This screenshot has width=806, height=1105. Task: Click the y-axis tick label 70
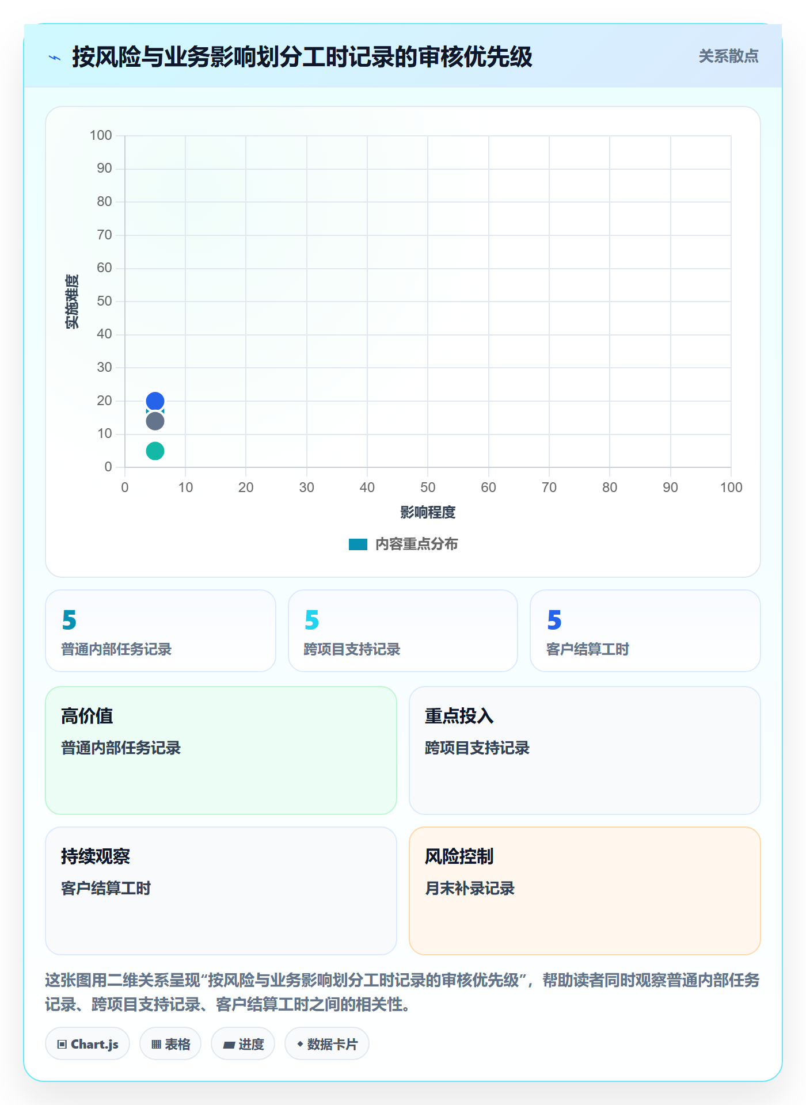104,235
